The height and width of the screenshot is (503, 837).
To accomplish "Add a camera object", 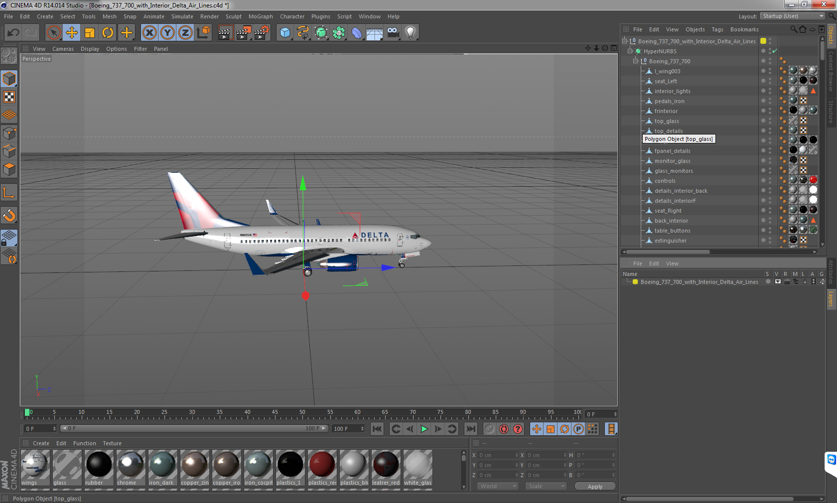I will coord(393,33).
